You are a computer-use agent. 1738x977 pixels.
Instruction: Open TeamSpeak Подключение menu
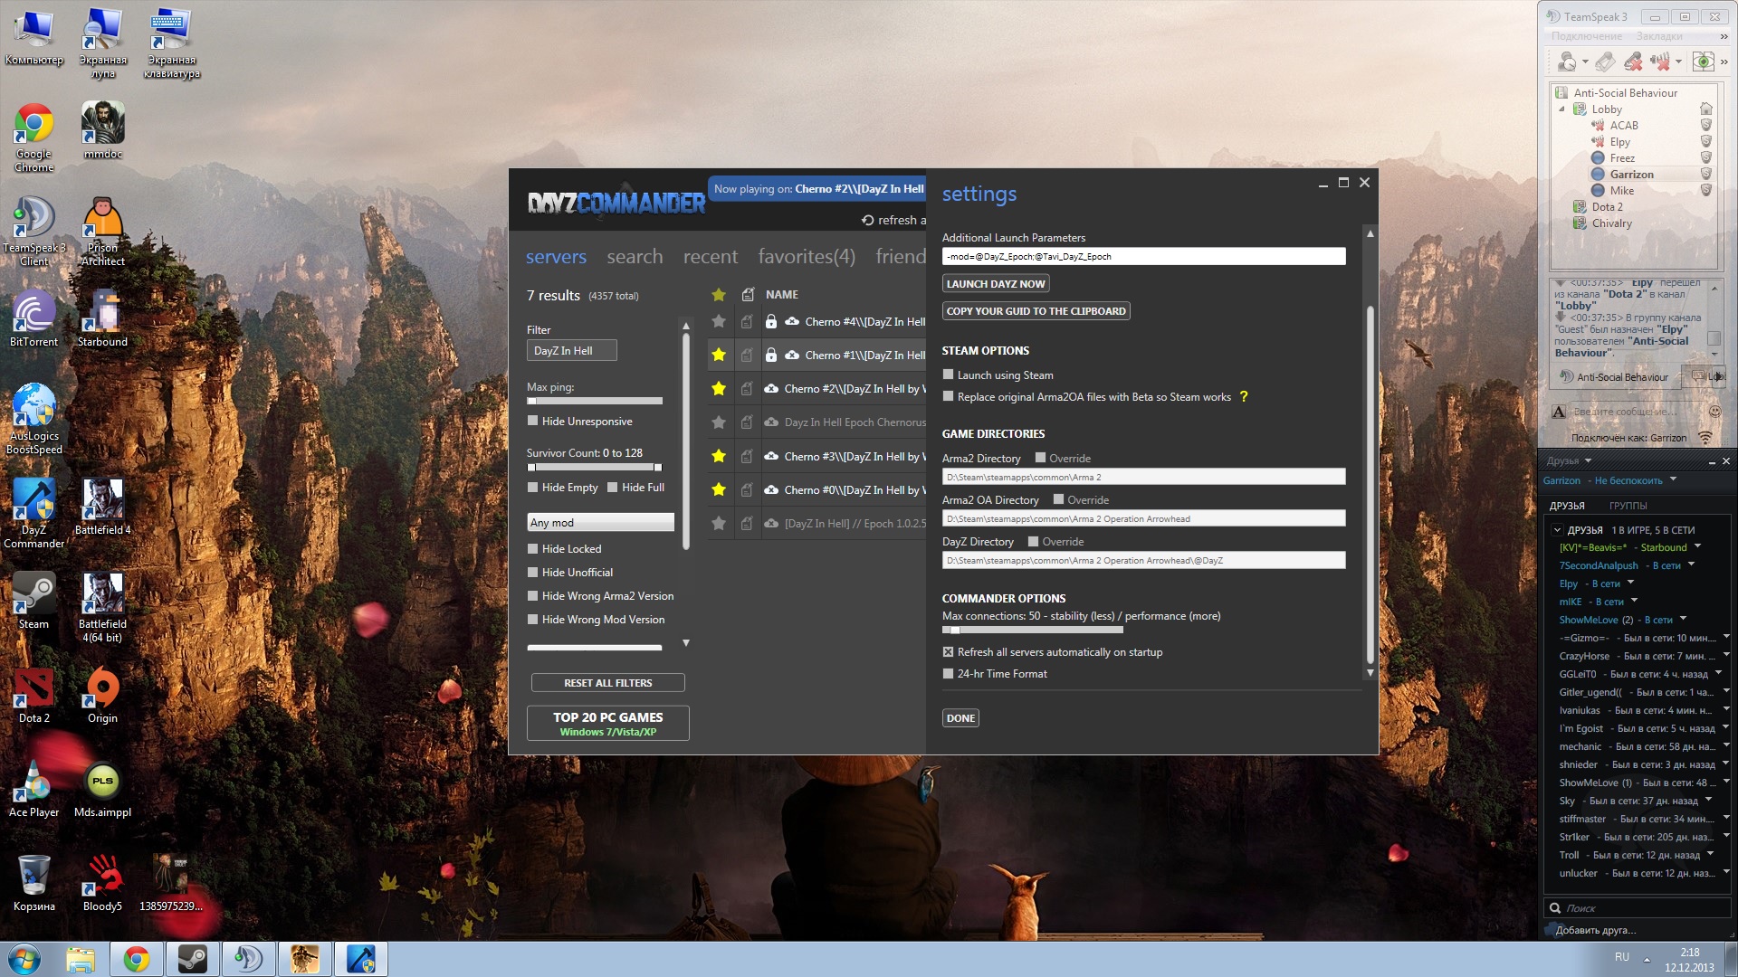click(x=1586, y=36)
